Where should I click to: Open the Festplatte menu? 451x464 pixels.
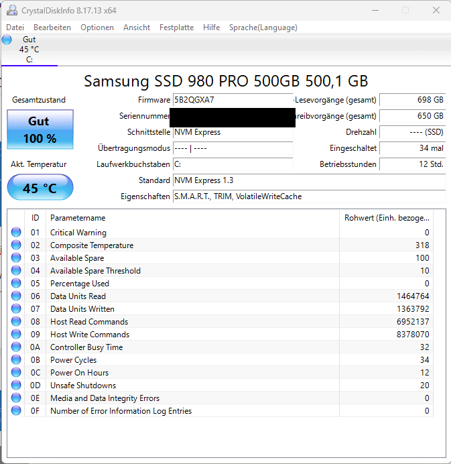point(176,27)
